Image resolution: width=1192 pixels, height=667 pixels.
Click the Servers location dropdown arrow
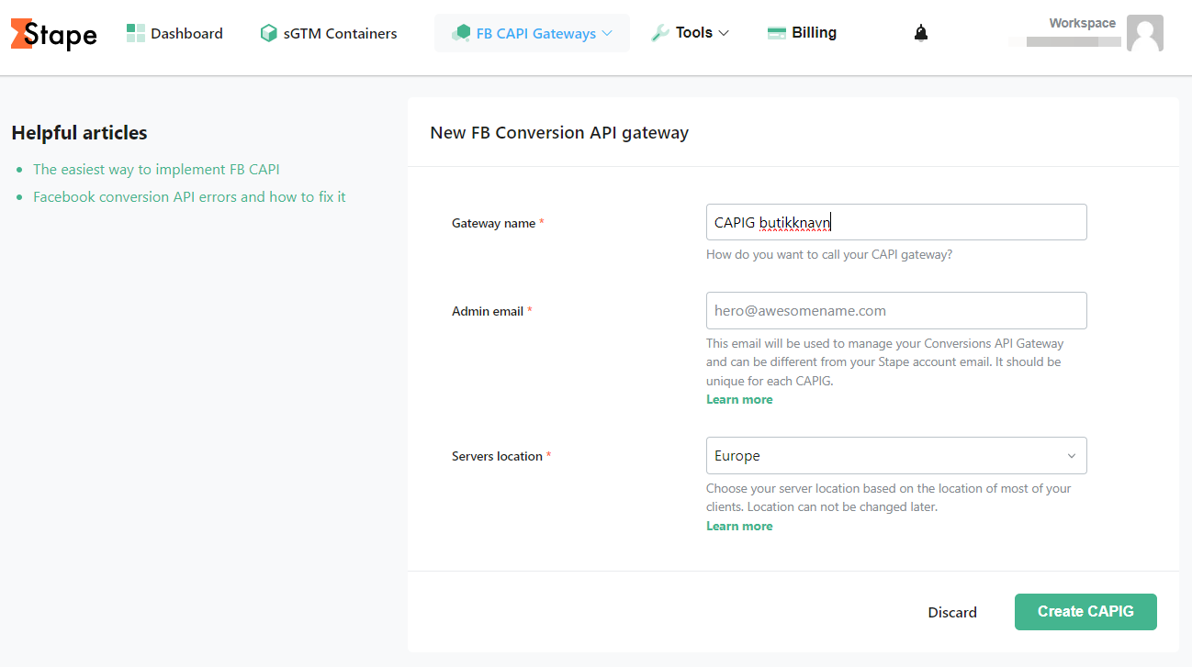[1072, 456]
